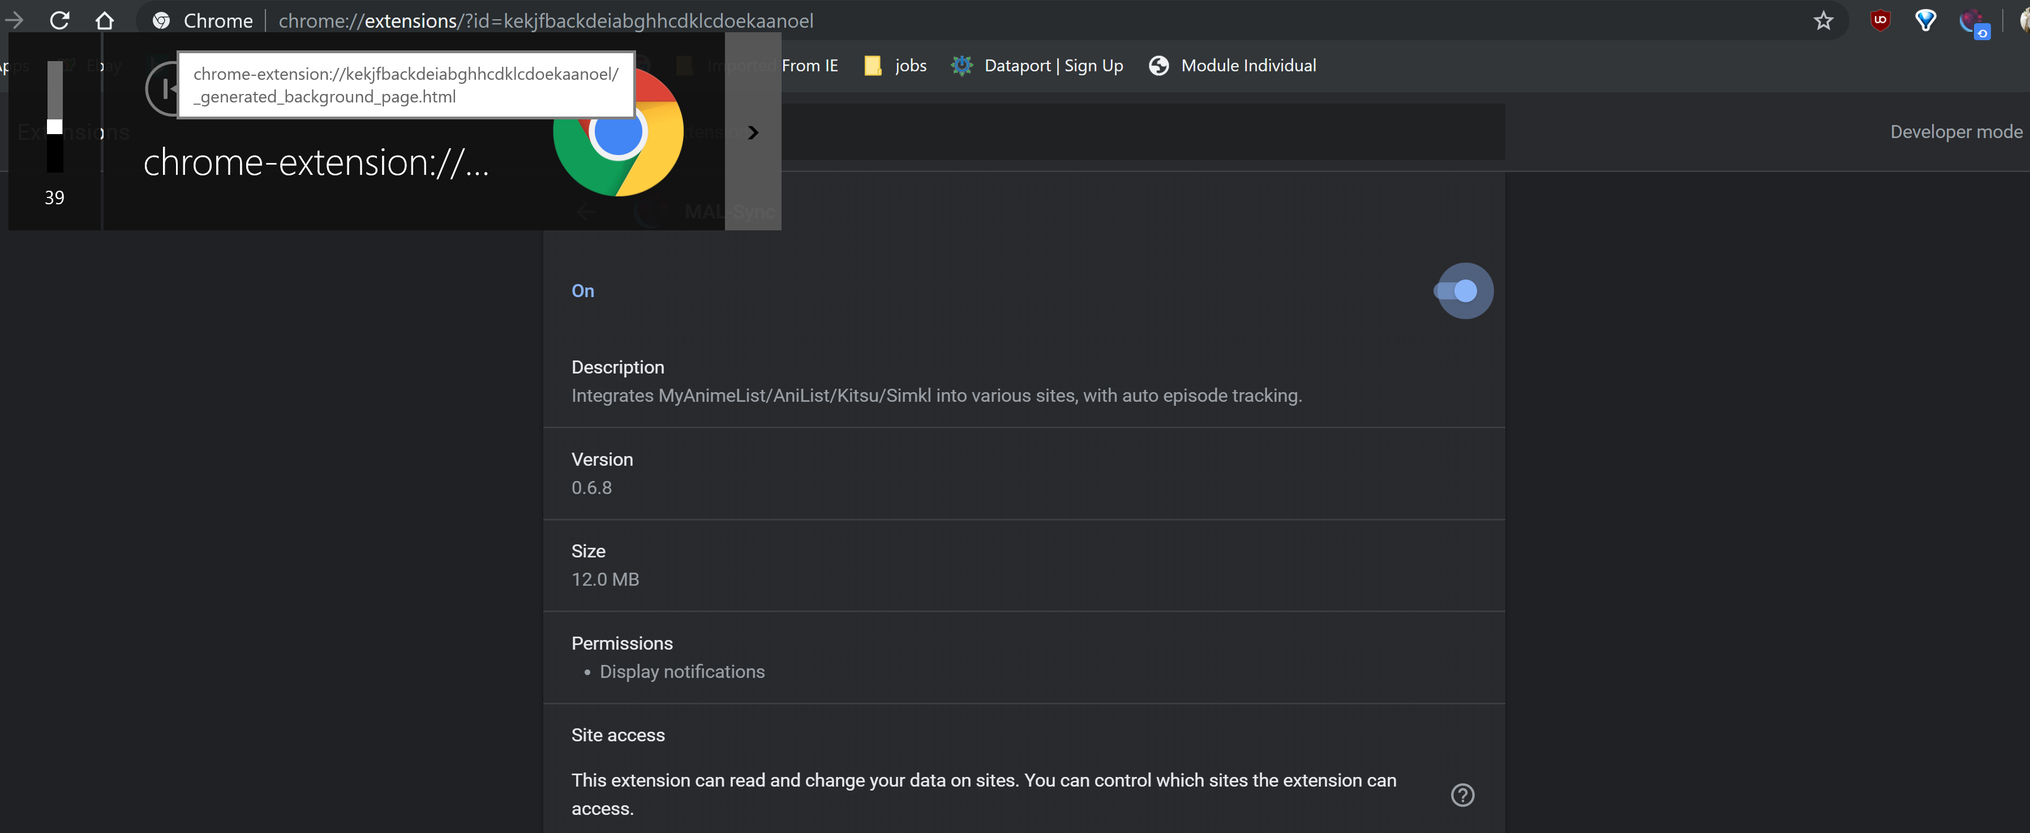Click the chrome://extensions address bar URL

click(546, 20)
